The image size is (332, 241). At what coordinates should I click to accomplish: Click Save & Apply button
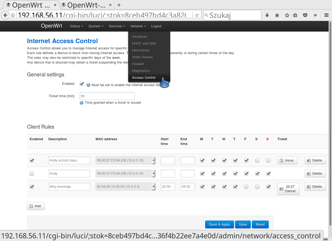(220, 224)
